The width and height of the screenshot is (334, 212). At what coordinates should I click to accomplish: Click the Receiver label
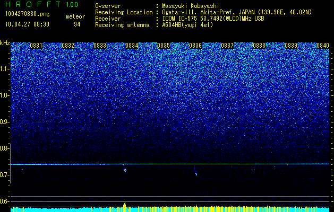pyautogui.click(x=108, y=19)
